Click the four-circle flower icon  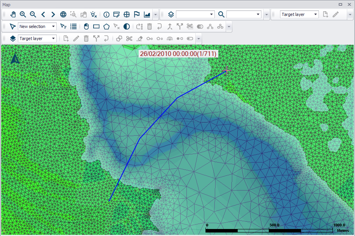point(127,14)
